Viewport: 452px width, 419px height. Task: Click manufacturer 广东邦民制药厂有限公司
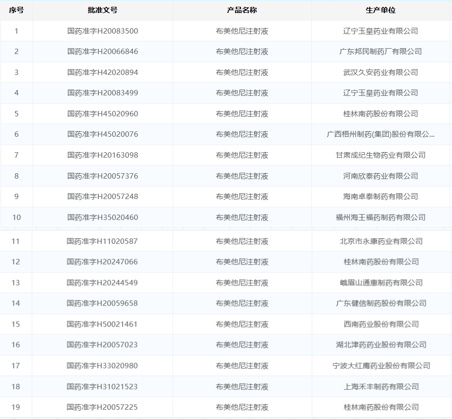380,51
